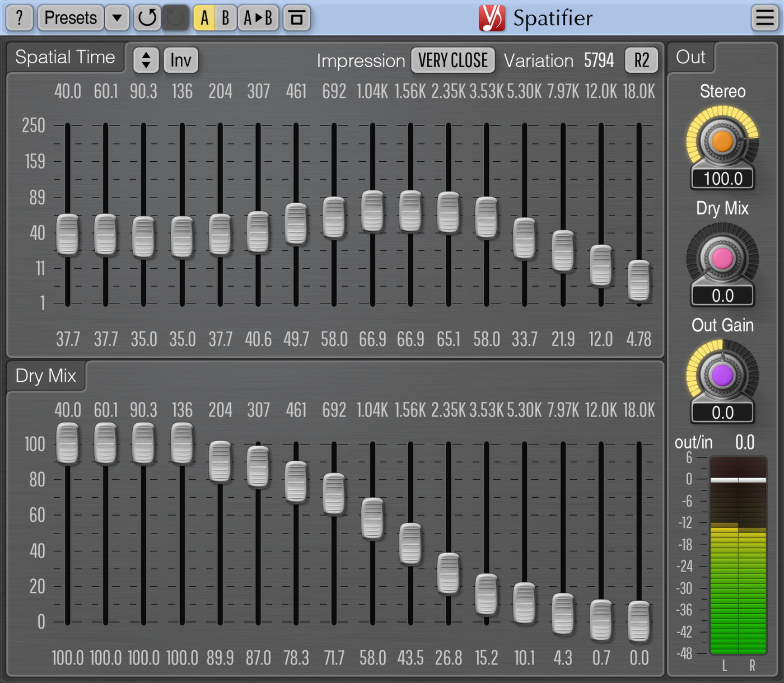This screenshot has height=683, width=784.
Task: Open the Presets browser button
Action: click(x=70, y=18)
